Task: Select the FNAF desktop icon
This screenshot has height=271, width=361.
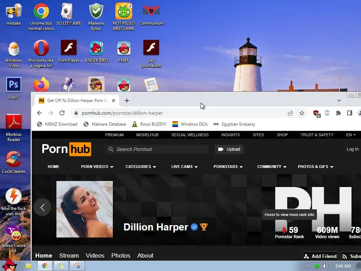Action: 124,52
